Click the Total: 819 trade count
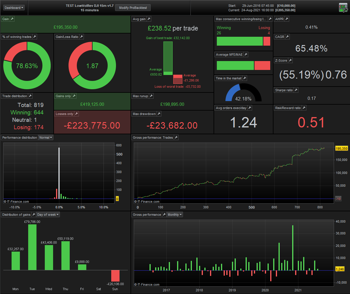The image size is (350, 294). 31,105
